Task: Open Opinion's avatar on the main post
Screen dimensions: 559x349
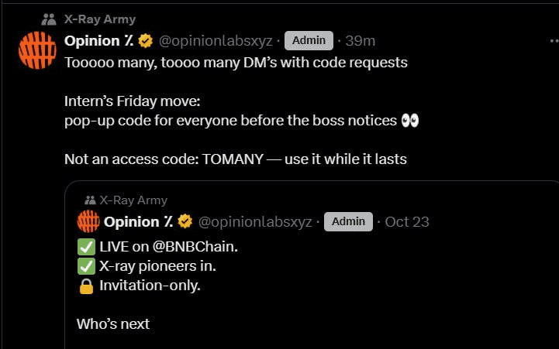Action: [36, 50]
